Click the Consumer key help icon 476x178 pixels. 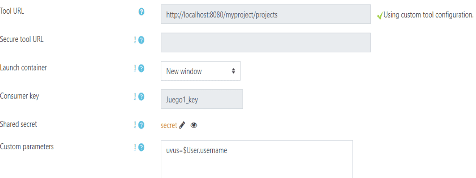[141, 97]
